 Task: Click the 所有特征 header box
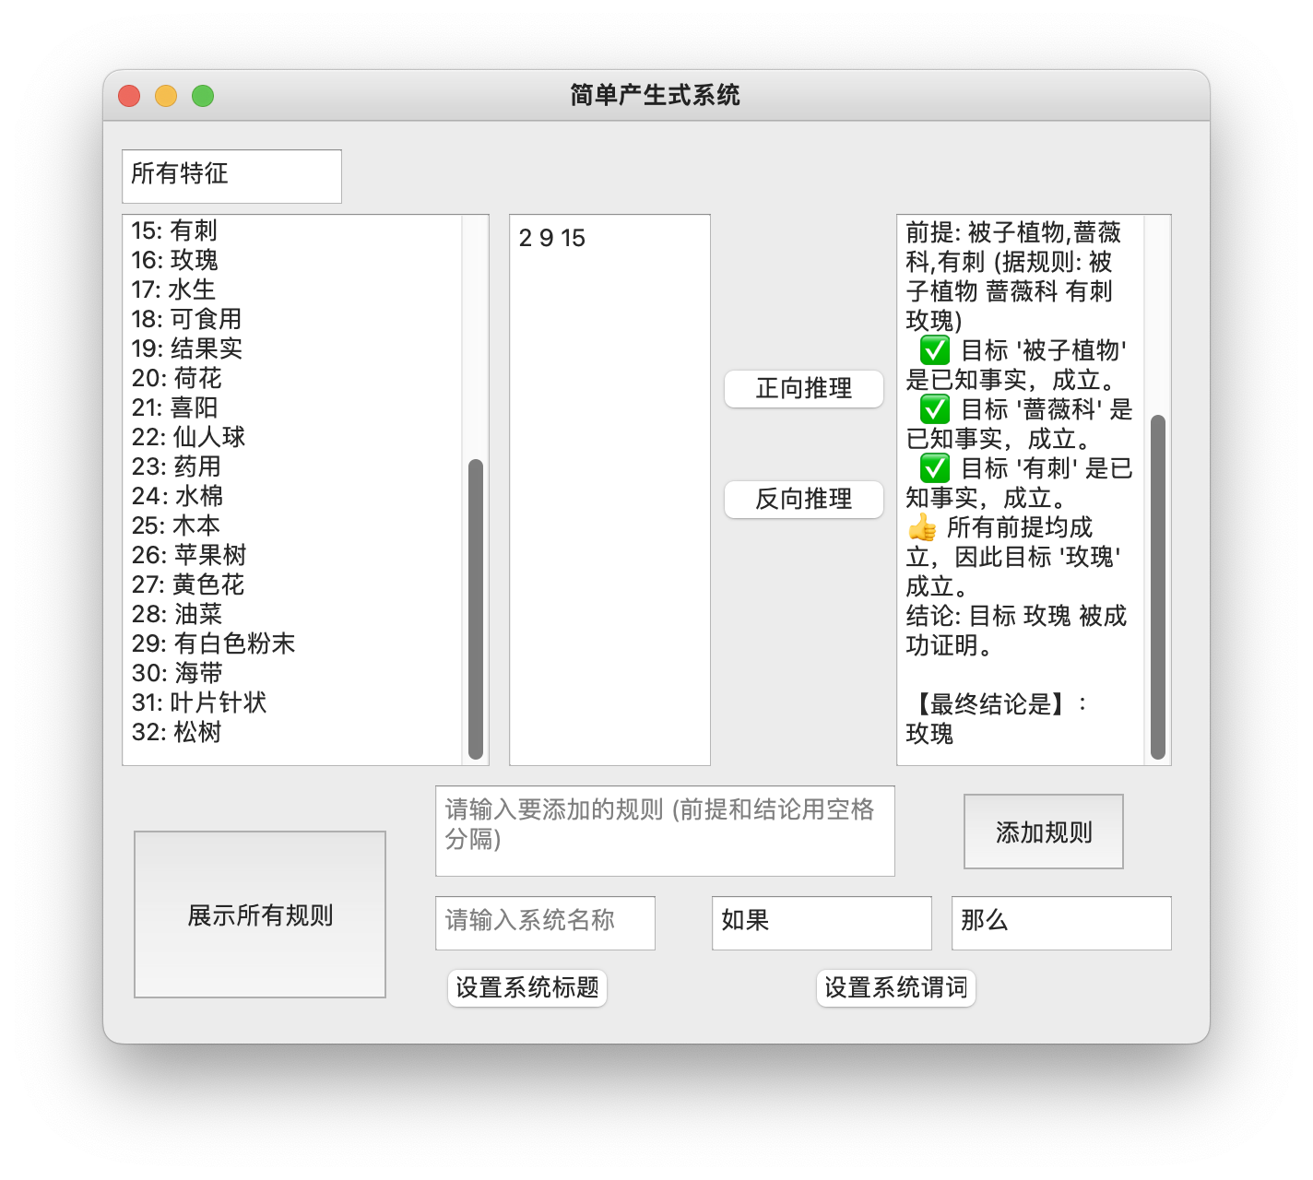231,176
